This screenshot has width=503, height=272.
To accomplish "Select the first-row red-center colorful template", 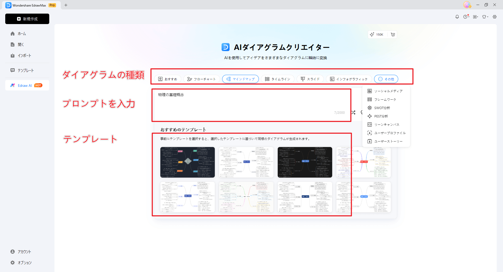I will (x=364, y=162).
